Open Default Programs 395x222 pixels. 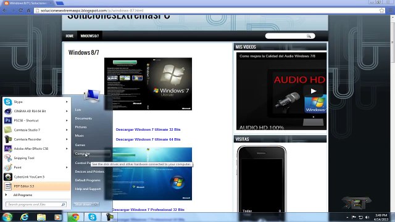click(88, 180)
